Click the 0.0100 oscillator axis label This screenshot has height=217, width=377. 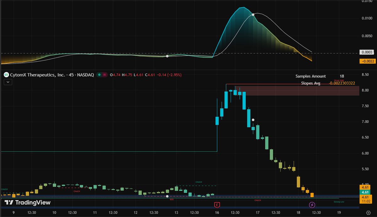pos(367,19)
